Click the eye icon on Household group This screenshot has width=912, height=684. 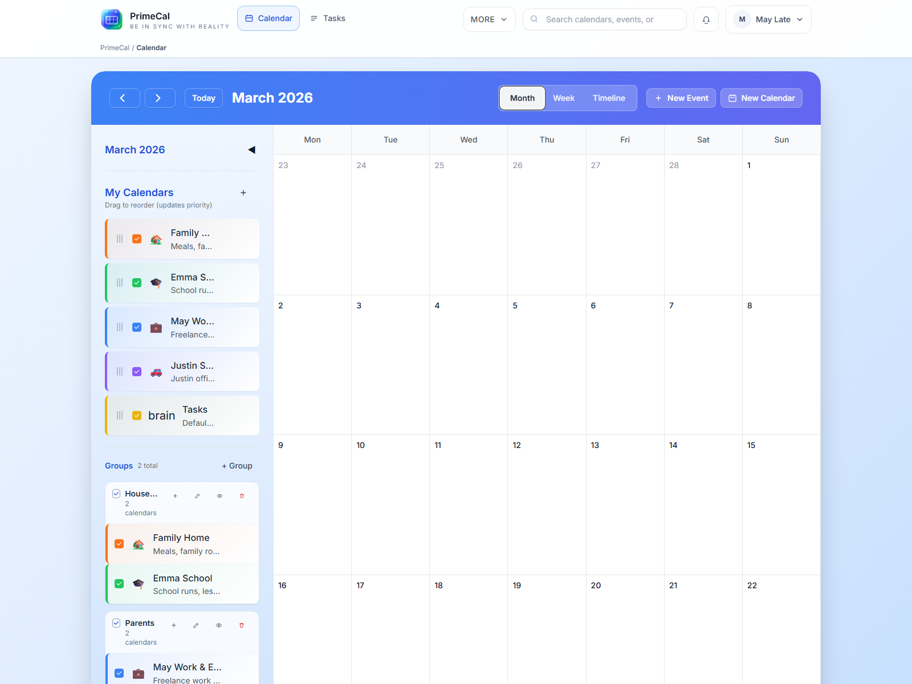pyautogui.click(x=219, y=496)
